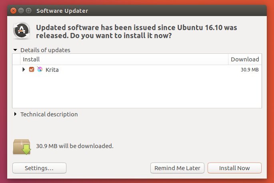274x183 pixels.
Task: Click the Download column header
Action: click(x=245, y=59)
